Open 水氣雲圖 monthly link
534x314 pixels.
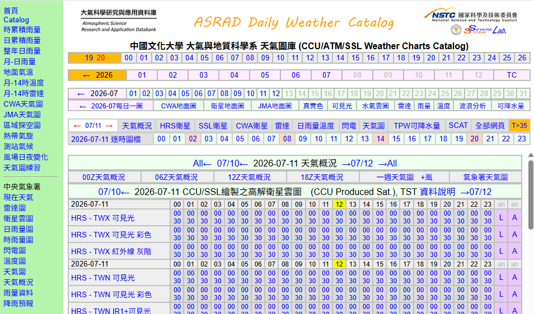tap(375, 106)
